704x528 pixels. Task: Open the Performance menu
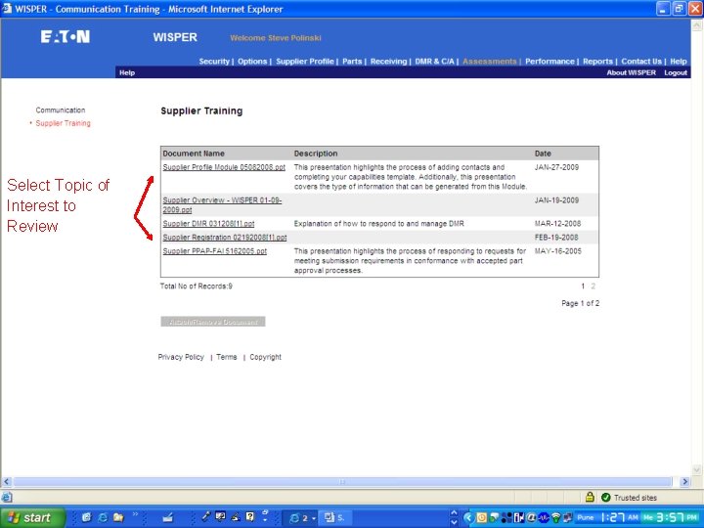tap(550, 61)
